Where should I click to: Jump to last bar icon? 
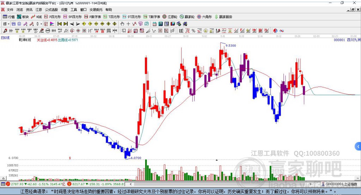pos(66,24)
